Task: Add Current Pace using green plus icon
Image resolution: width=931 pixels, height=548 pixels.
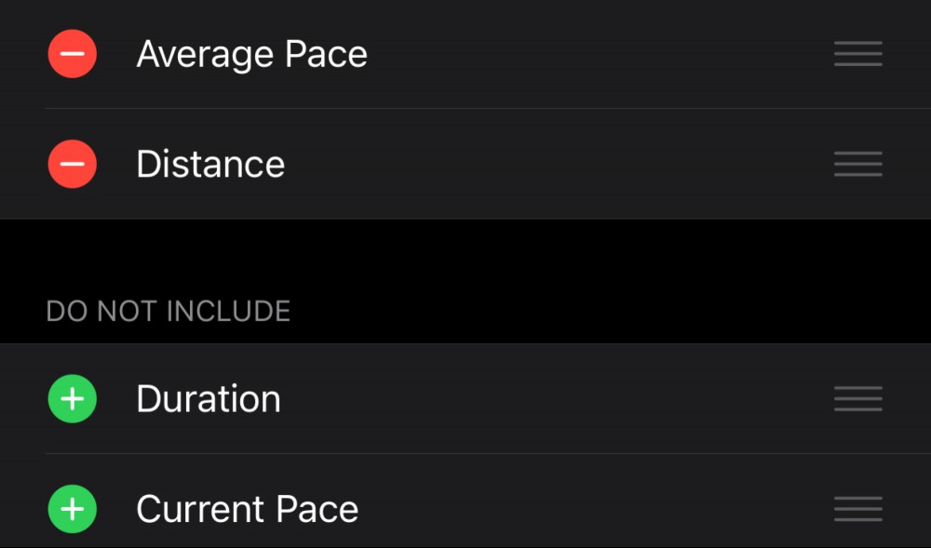Action: (x=73, y=509)
